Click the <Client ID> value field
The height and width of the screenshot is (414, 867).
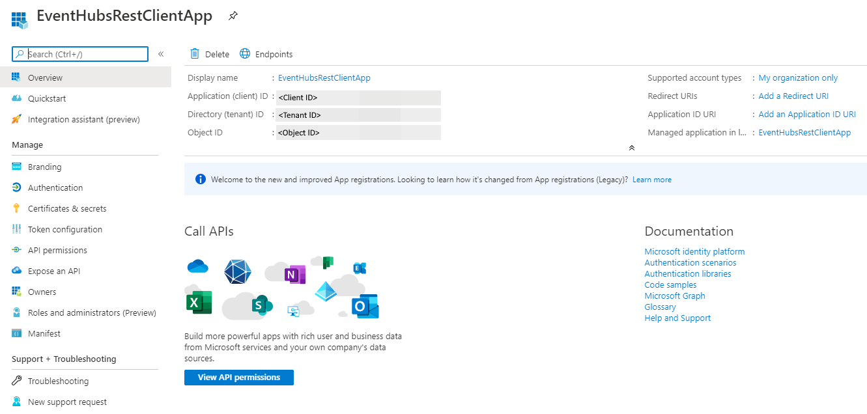pos(358,98)
